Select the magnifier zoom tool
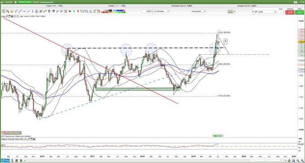This screenshot has height=163, width=305. tap(7, 12)
